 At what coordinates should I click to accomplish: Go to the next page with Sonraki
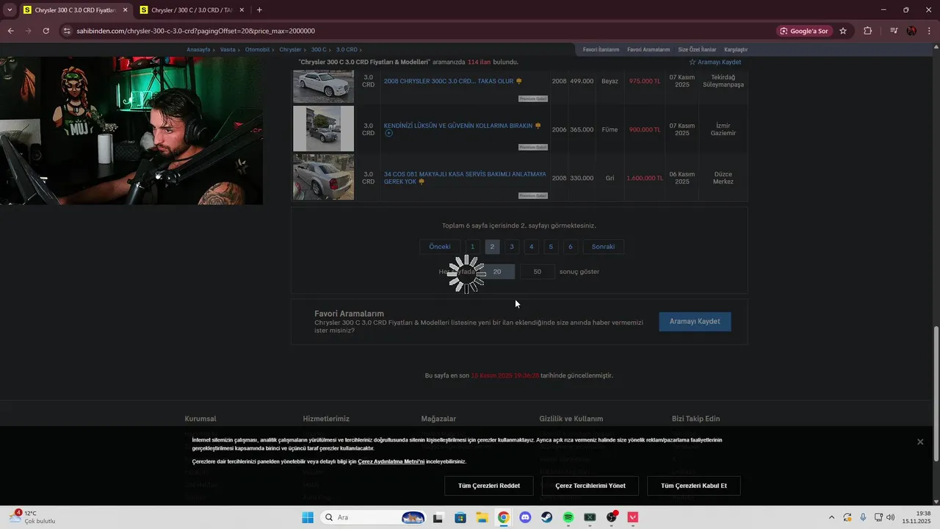[603, 247]
